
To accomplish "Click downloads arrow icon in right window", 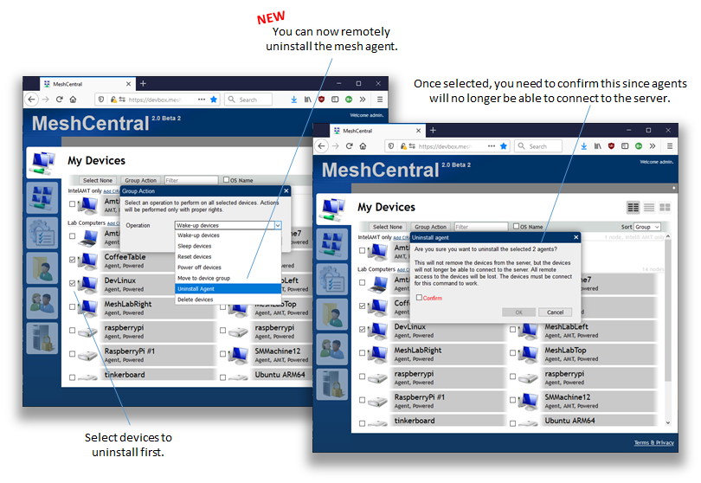I will (584, 145).
